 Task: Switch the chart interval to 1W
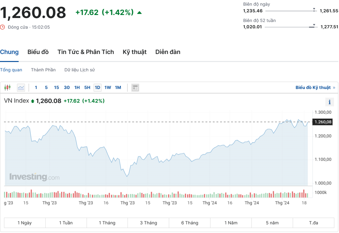coord(108,88)
